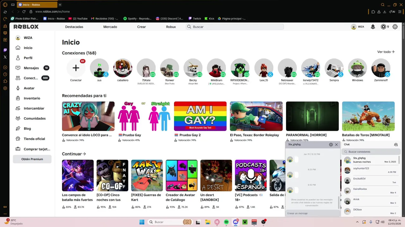Click the Obtén Premium button

point(32,159)
